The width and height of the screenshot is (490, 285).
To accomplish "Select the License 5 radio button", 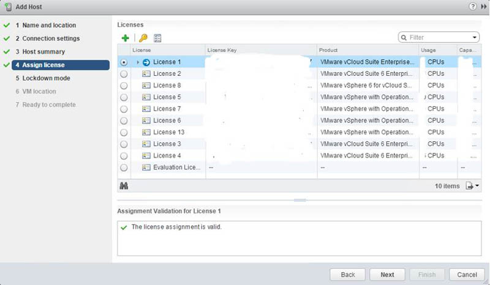I will click(124, 97).
